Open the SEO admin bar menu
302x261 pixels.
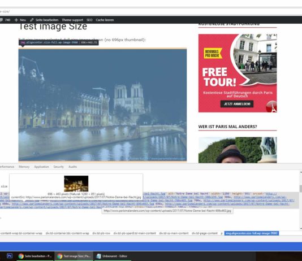point(89,20)
